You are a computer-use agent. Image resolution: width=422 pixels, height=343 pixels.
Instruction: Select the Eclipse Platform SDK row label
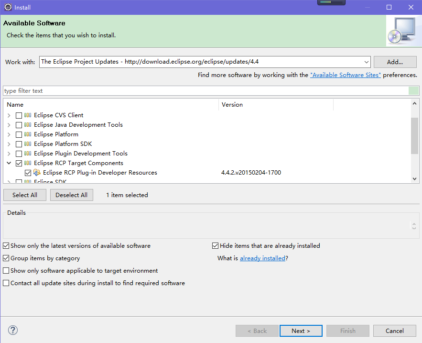coord(63,144)
